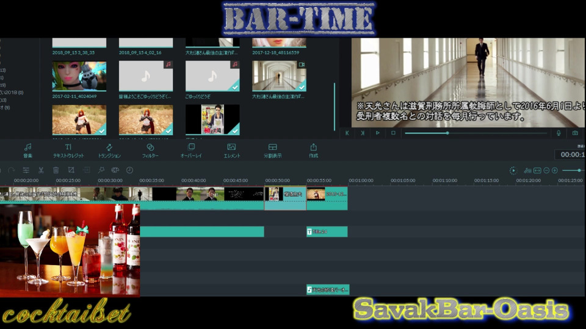Click the media library vertical scrollbar
Image resolution: width=586 pixels, height=329 pixels.
[x=334, y=106]
